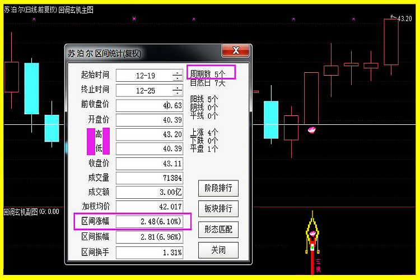Select the large cyan candlestick at far left

31,88
